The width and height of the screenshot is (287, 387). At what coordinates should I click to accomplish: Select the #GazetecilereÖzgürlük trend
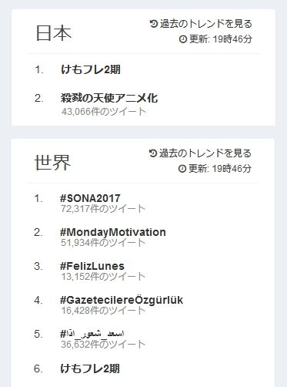122,300
